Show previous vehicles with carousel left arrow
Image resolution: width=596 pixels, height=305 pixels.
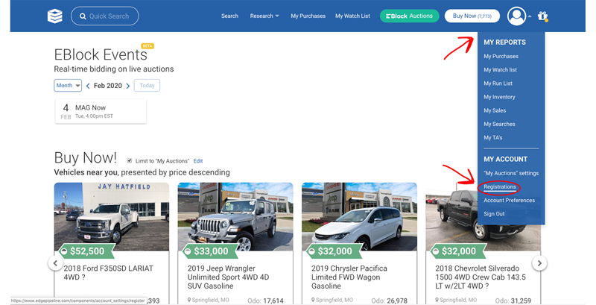(55, 262)
